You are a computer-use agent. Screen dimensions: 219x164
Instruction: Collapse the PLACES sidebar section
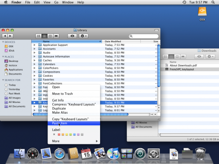point(3,57)
